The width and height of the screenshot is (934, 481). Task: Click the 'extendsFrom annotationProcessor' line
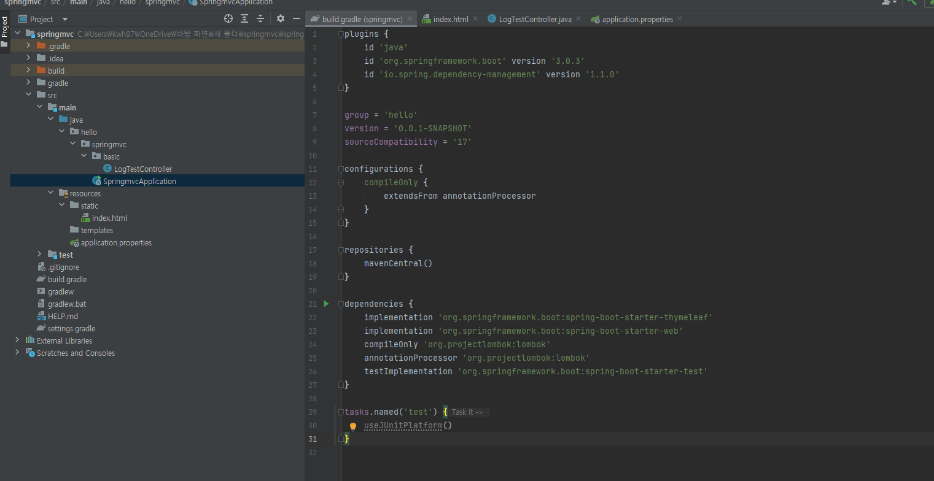point(460,196)
